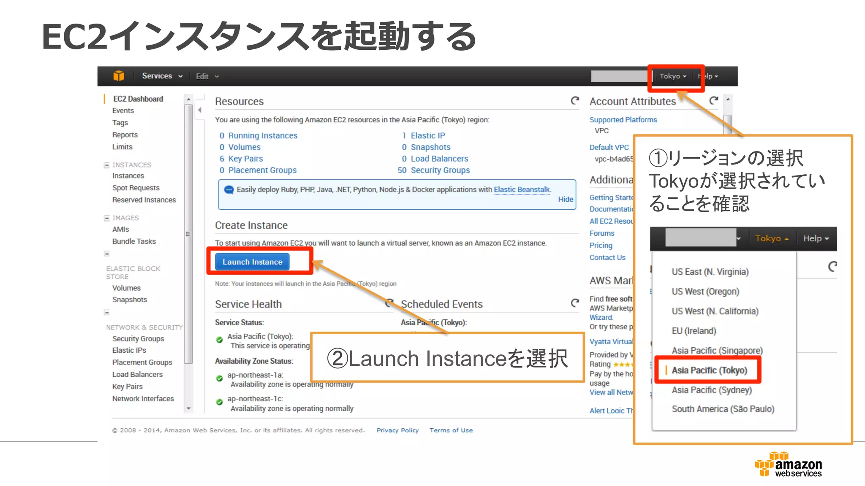Open the Contact Us link

coord(607,257)
